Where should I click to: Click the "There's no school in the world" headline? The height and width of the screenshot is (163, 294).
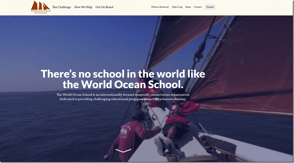coord(123,79)
